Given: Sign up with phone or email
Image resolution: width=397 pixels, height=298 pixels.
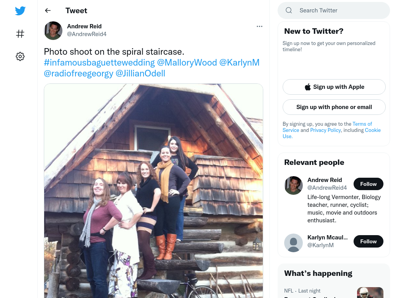Looking at the screenshot, I should pos(334,107).
